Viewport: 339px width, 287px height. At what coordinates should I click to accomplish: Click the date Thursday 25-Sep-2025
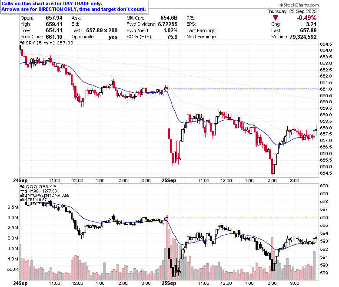click(x=292, y=11)
